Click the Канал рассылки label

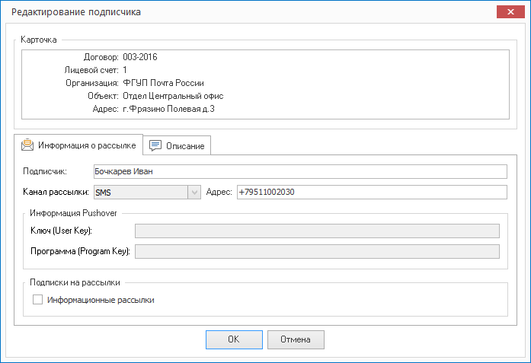[x=56, y=192]
